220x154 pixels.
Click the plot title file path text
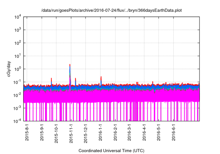111,11
